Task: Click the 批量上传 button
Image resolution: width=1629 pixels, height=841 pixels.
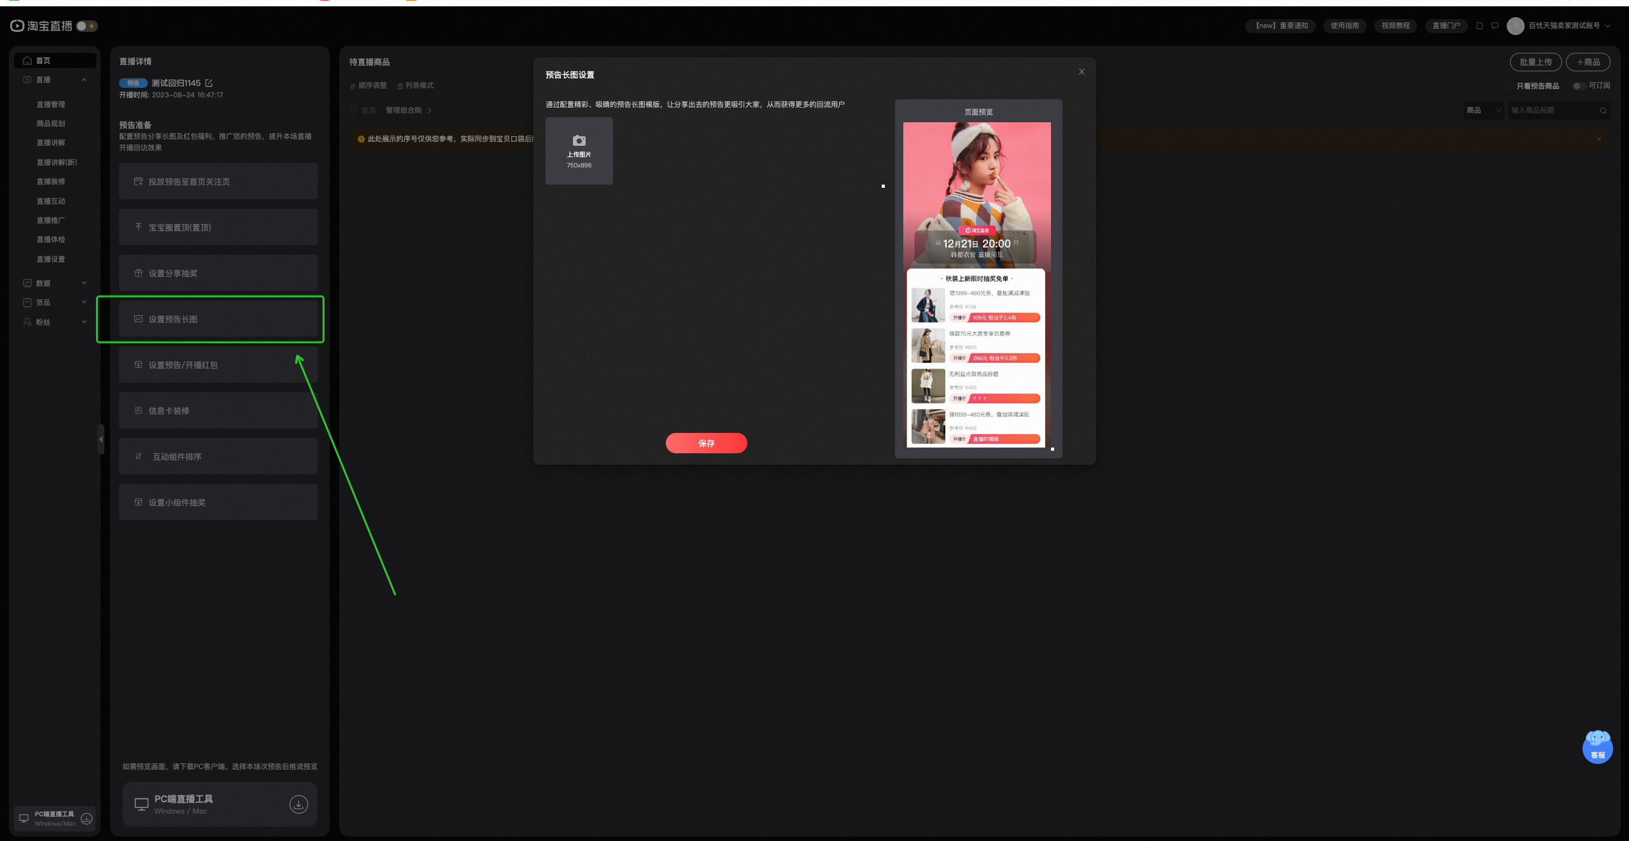Action: pos(1535,62)
